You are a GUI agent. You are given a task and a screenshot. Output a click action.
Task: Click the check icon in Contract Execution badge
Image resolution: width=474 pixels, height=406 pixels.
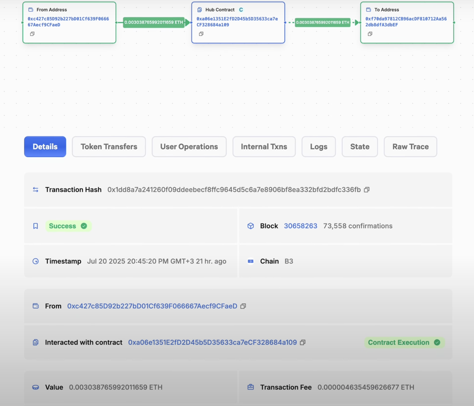(x=437, y=342)
